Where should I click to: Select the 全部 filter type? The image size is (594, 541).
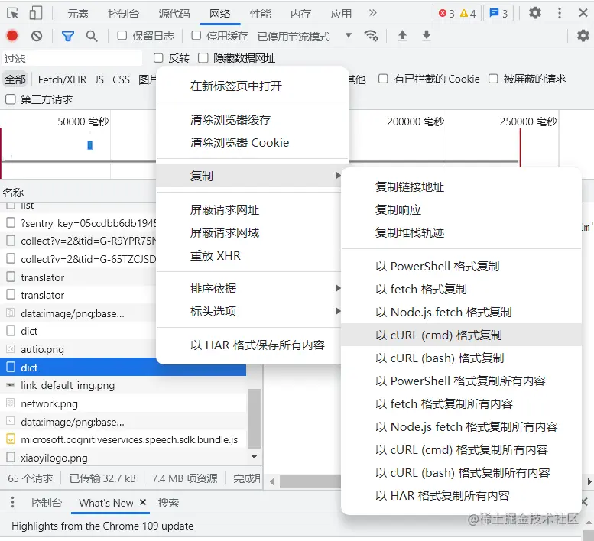(x=15, y=79)
